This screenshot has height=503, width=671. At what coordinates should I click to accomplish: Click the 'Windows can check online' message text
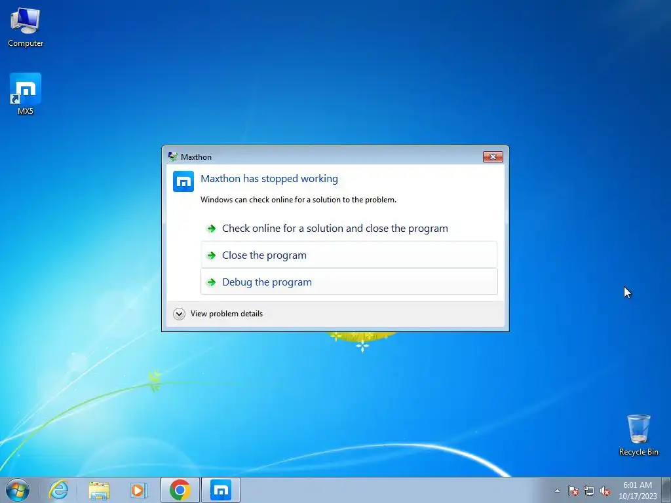pyautogui.click(x=298, y=200)
